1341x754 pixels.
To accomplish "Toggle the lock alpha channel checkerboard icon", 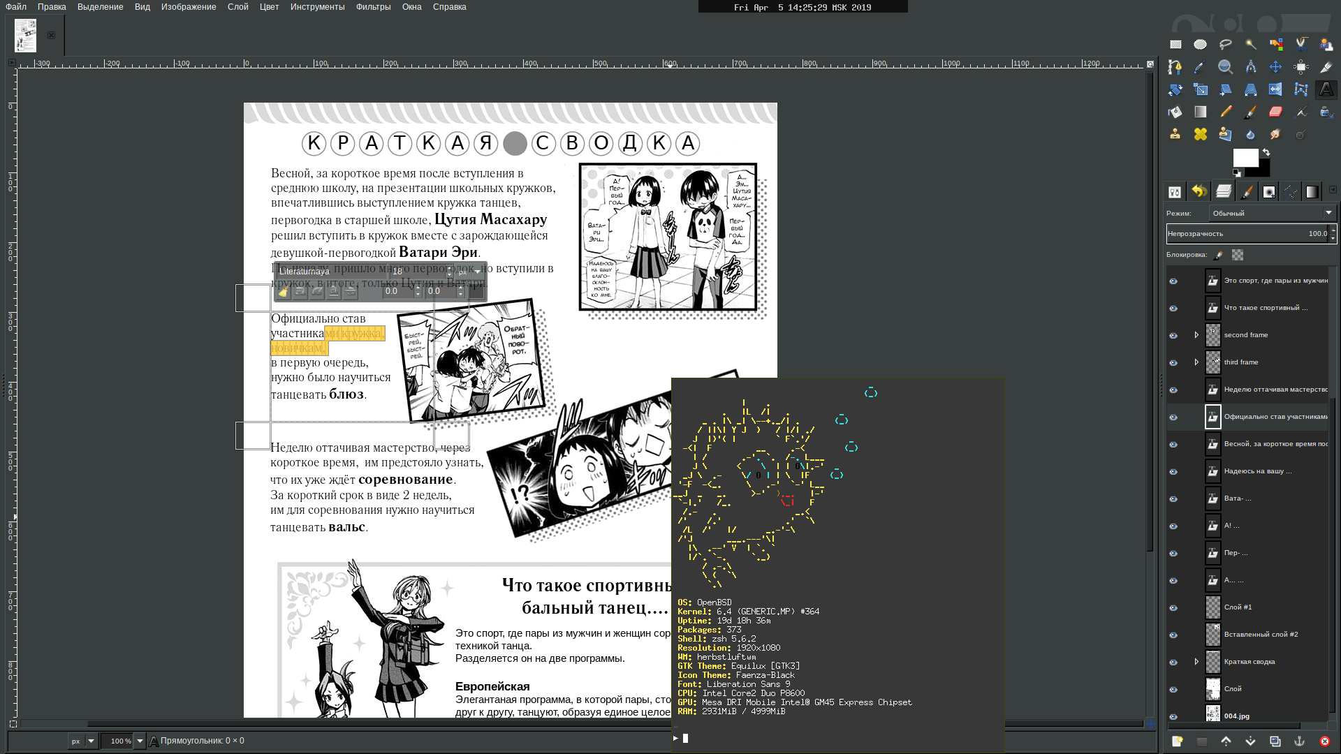I will click(x=1238, y=255).
